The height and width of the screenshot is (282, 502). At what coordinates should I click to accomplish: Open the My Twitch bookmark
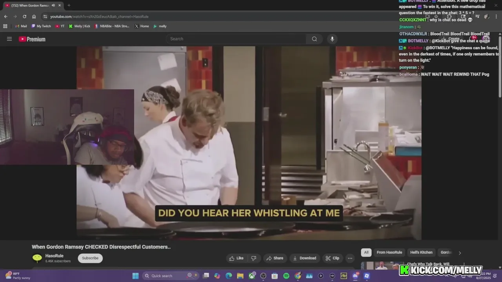click(x=41, y=26)
